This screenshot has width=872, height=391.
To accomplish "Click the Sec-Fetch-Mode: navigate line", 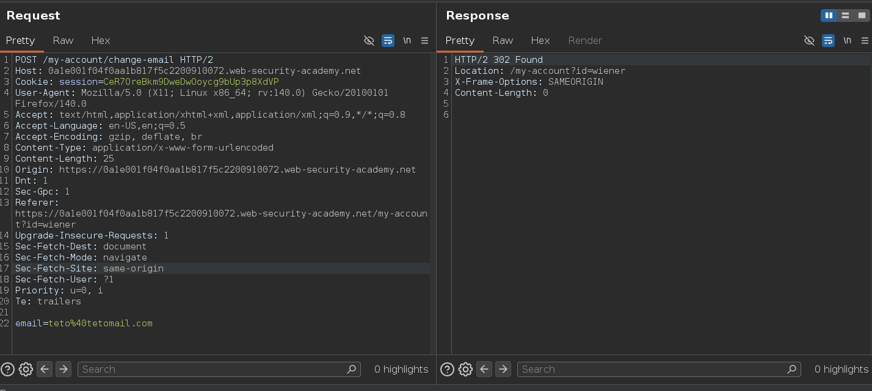I will 81,257.
